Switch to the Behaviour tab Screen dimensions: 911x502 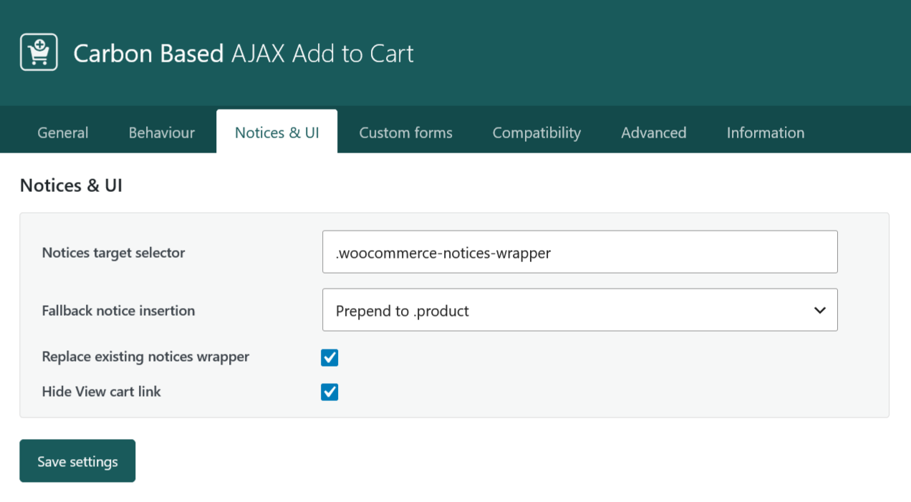(x=162, y=132)
